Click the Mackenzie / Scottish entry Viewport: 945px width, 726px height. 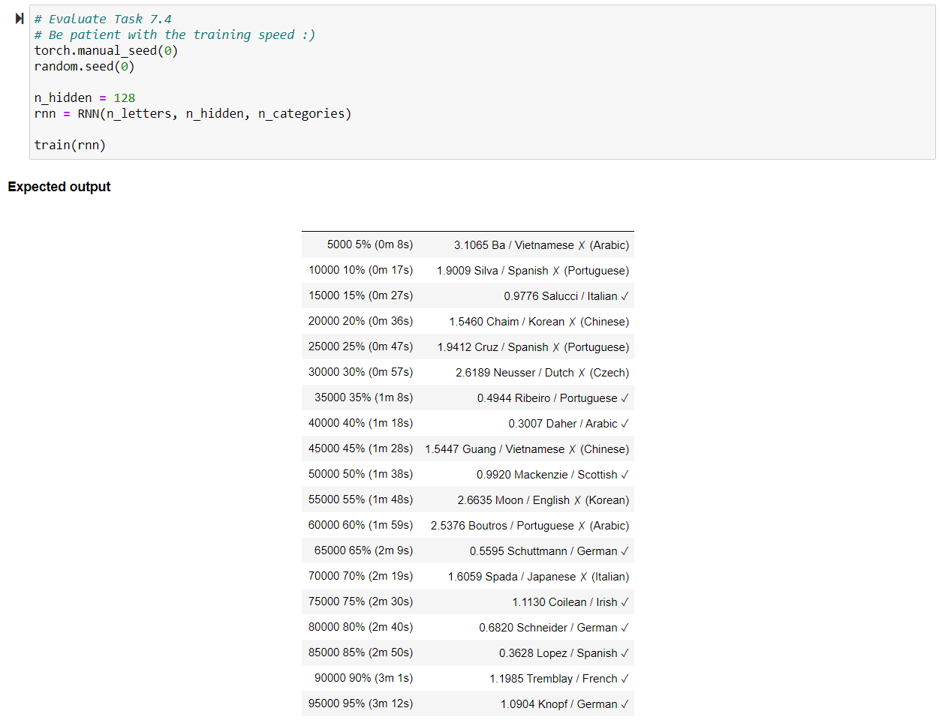tap(467, 474)
